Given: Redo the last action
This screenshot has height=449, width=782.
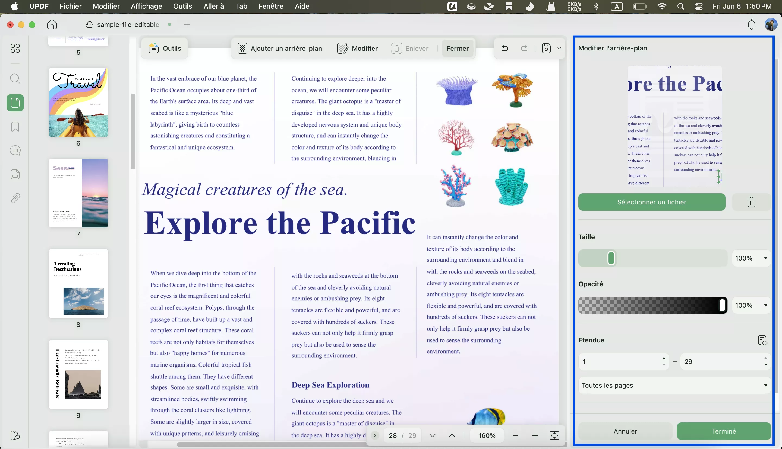Looking at the screenshot, I should coord(524,48).
